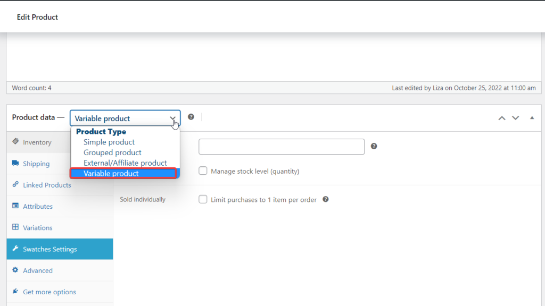
Task: Click the Last edited by Liza text
Action: coord(464,88)
